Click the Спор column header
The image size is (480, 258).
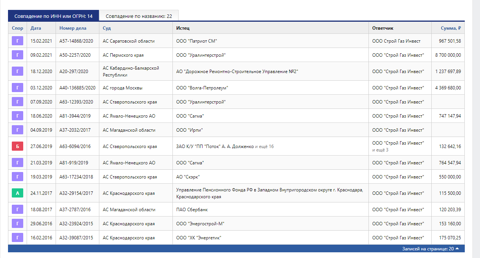pos(17,28)
